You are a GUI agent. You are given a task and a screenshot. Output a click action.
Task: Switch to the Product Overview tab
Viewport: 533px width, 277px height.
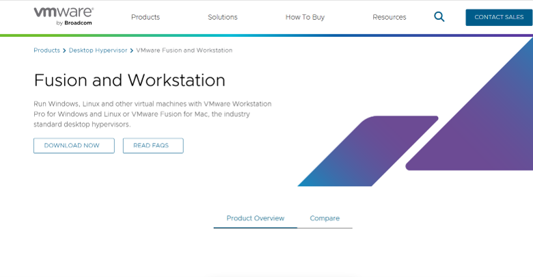256,218
